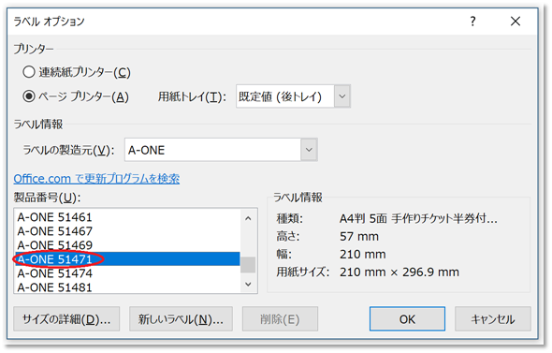Click the 57 mm height value

pos(359,236)
